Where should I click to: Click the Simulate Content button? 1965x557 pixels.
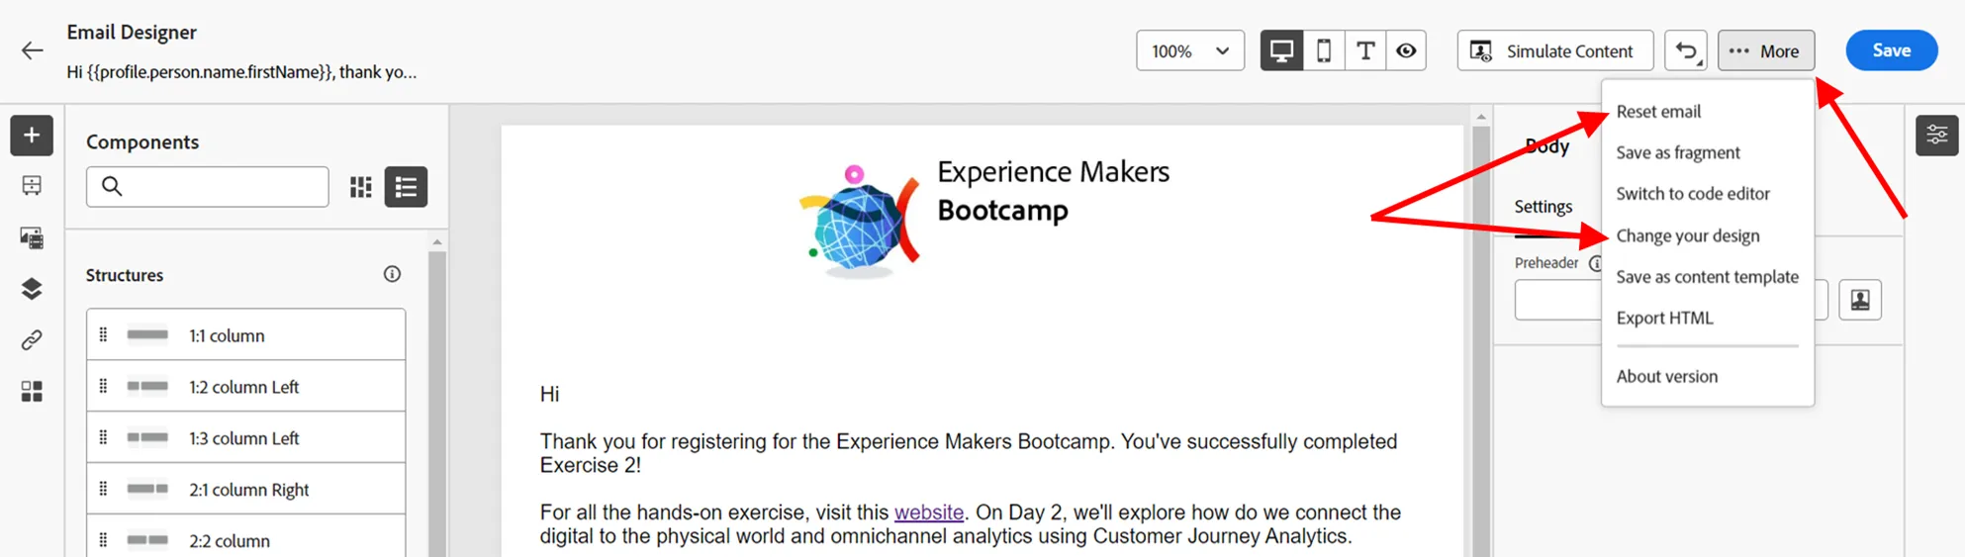tap(1555, 50)
